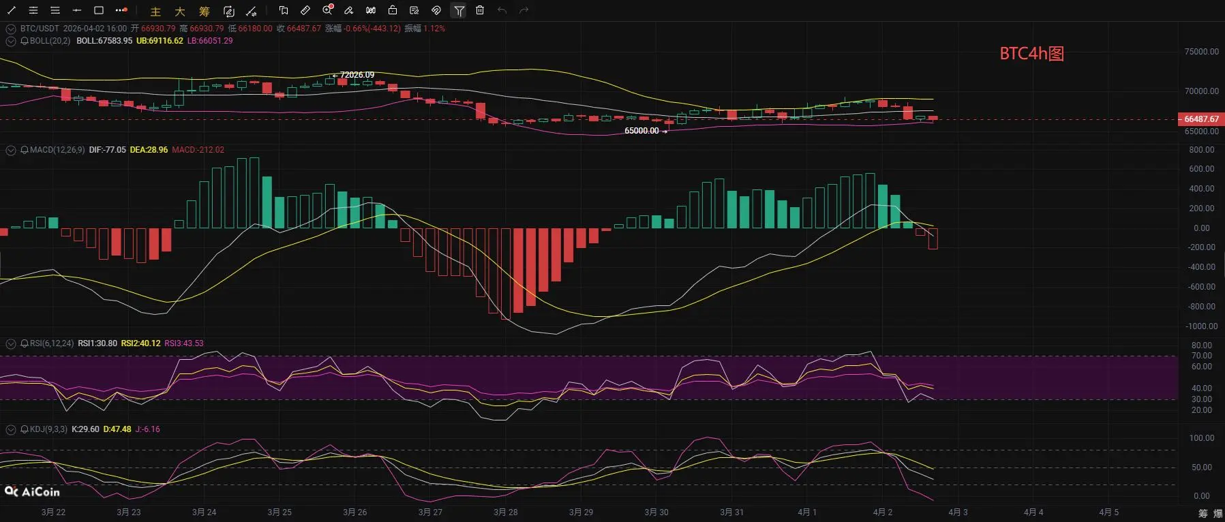Screen dimensions: 1225x522
Task: Click the magnet link icon
Action: (436, 10)
